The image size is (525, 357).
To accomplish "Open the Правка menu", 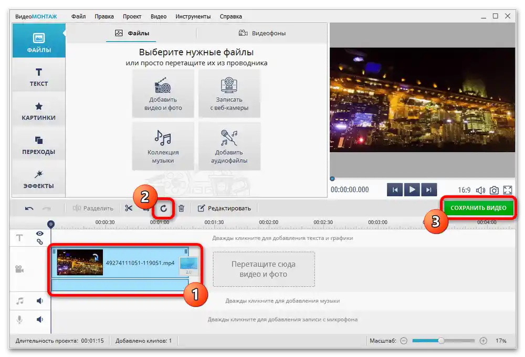I will coord(104,16).
